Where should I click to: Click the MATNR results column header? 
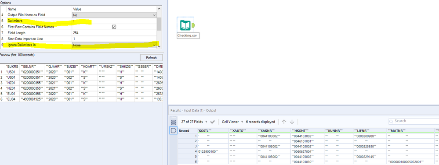[411, 130]
